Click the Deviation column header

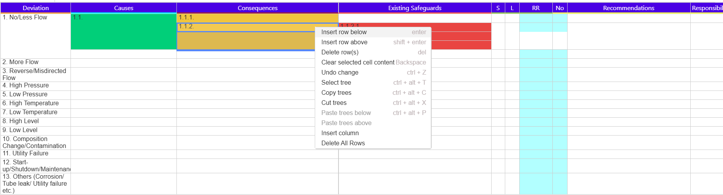[36, 8]
